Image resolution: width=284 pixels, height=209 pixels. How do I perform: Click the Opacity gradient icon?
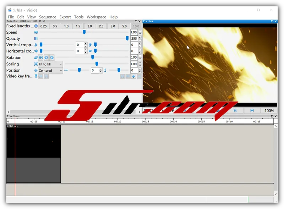point(36,38)
